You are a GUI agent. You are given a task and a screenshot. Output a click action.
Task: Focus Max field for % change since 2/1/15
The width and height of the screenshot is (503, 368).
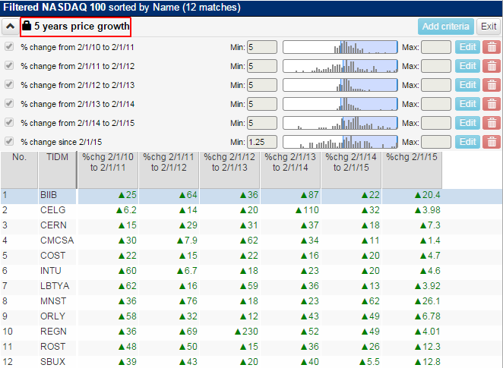pos(436,142)
